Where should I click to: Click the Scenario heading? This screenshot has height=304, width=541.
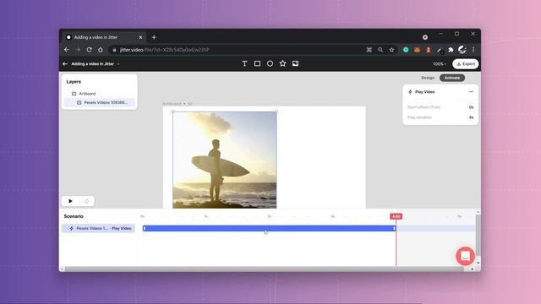[x=74, y=216]
